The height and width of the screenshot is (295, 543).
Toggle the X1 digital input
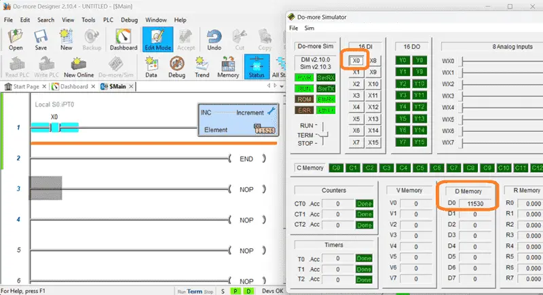[x=356, y=73]
